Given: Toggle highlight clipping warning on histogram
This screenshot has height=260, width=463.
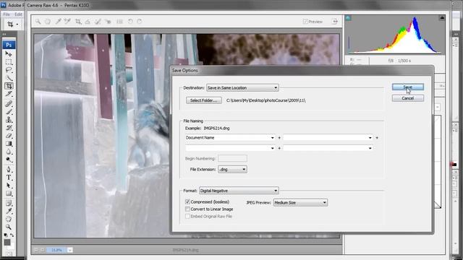Looking at the screenshot, I should click(x=442, y=18).
